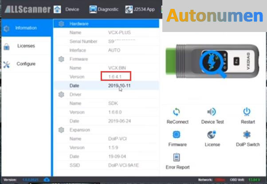Click the Expansion section gear icon

pyautogui.click(x=61, y=130)
